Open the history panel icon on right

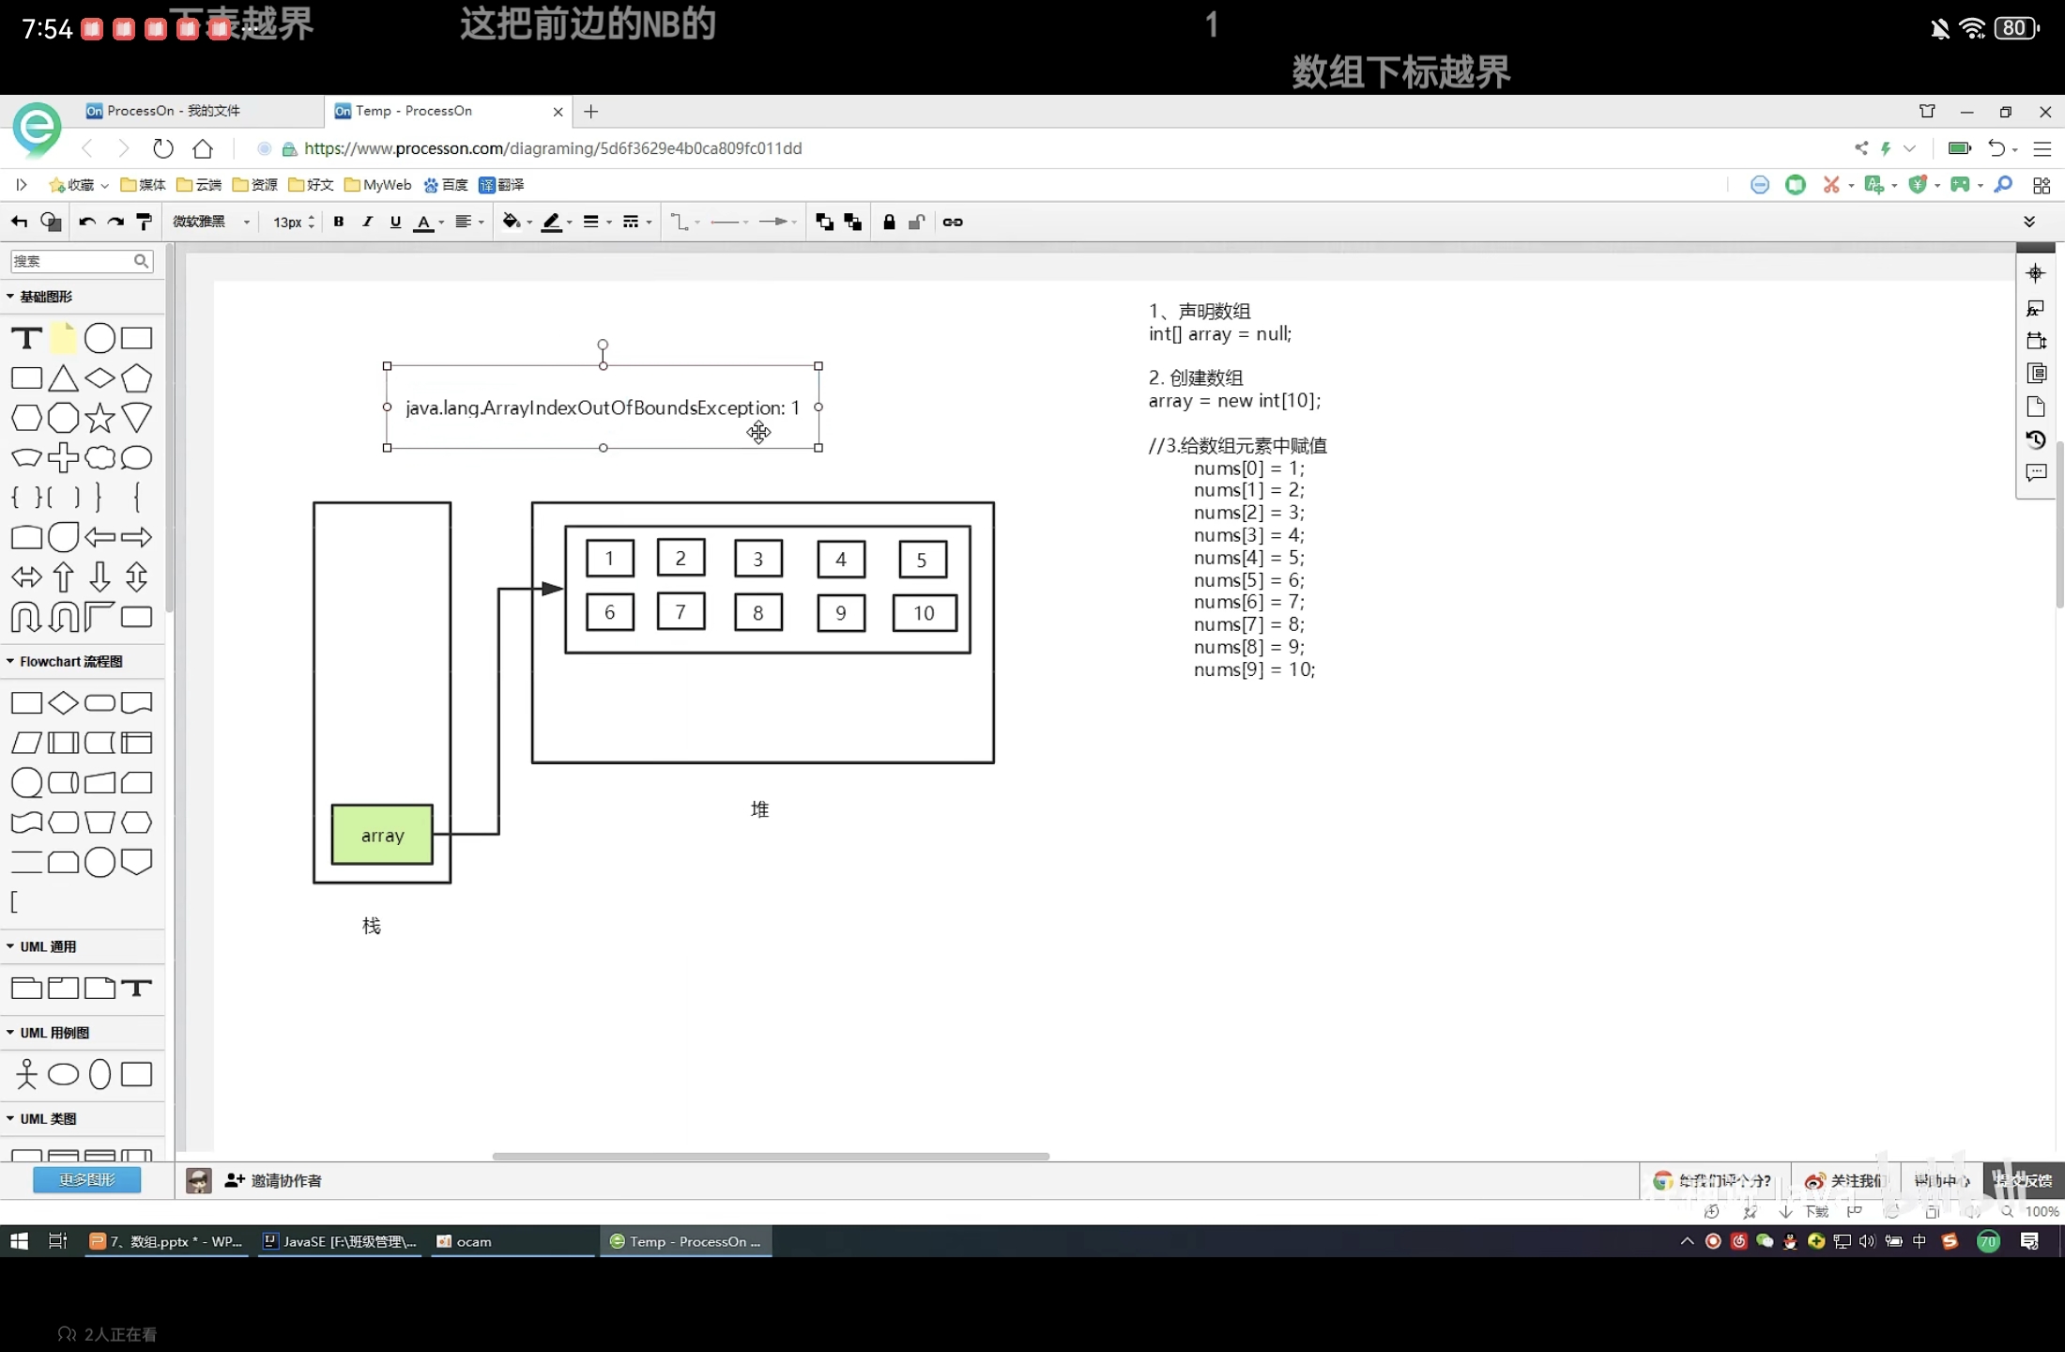point(2035,439)
